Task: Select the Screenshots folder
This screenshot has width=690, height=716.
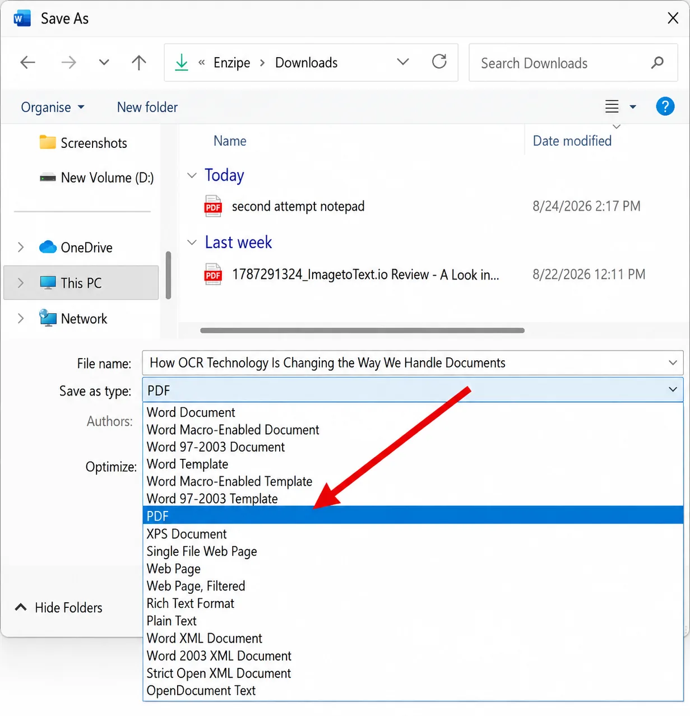Action: 84,143
